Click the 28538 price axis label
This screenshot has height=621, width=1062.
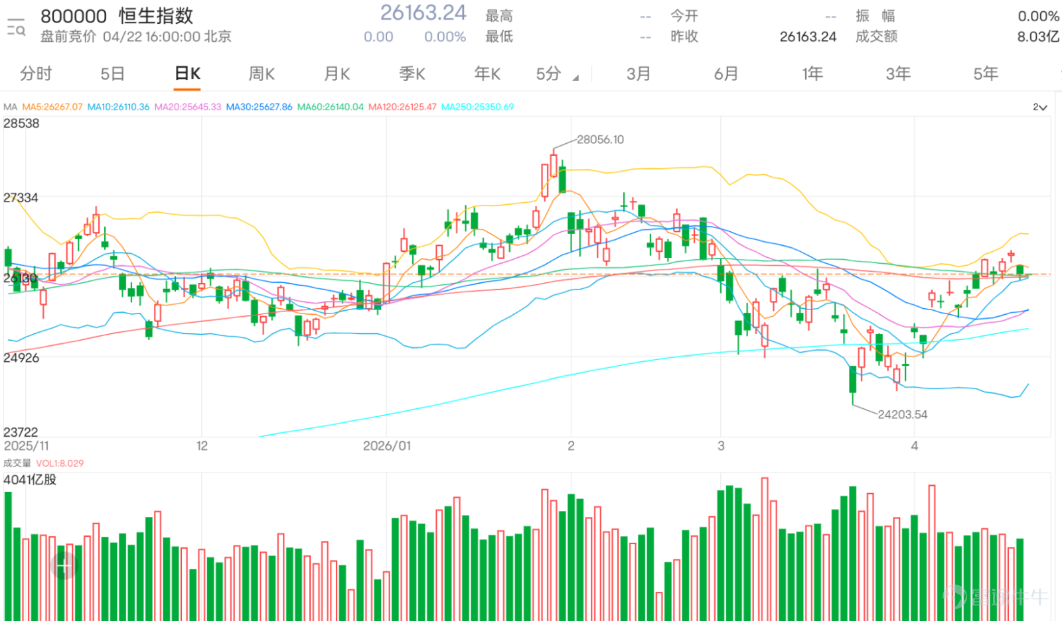(x=21, y=124)
